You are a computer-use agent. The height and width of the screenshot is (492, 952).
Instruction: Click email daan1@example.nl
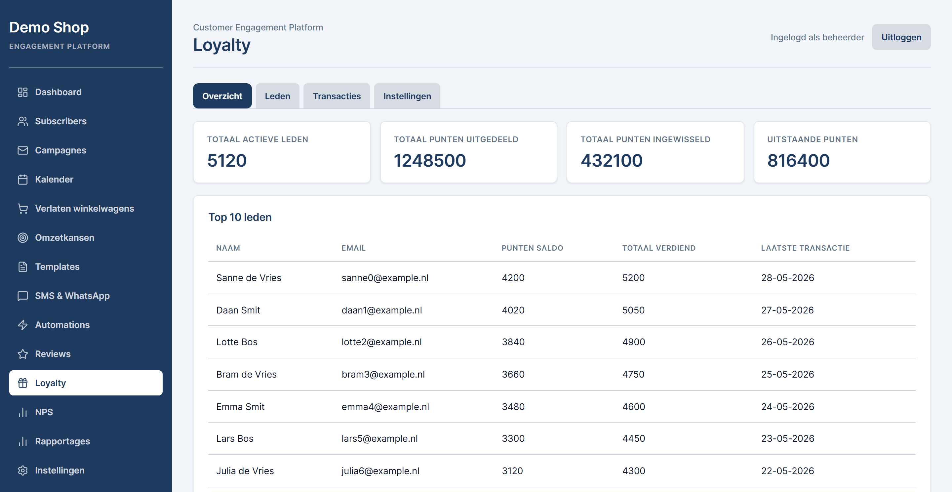point(382,310)
